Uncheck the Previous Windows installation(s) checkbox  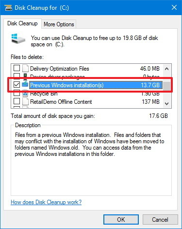[x=17, y=85]
